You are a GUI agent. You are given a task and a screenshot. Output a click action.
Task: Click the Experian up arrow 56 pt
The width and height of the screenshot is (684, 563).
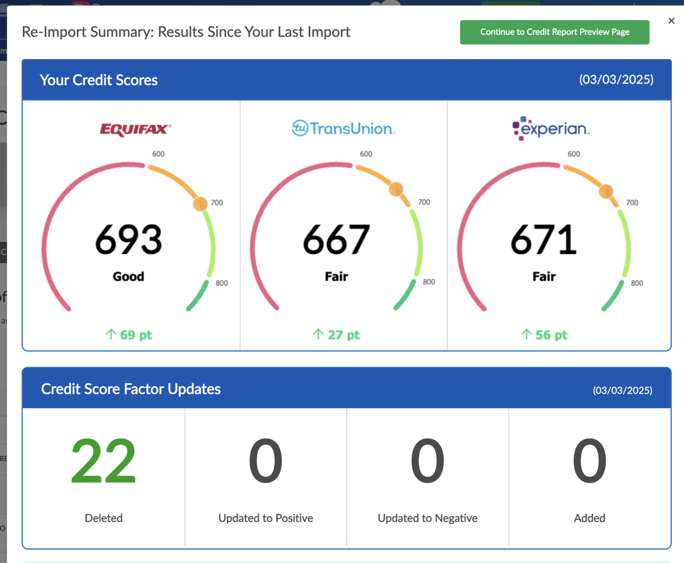click(544, 335)
